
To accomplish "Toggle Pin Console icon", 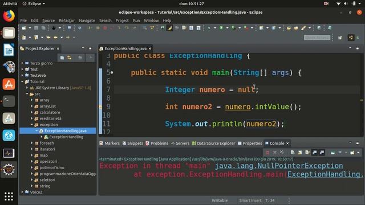I will click(333, 153).
